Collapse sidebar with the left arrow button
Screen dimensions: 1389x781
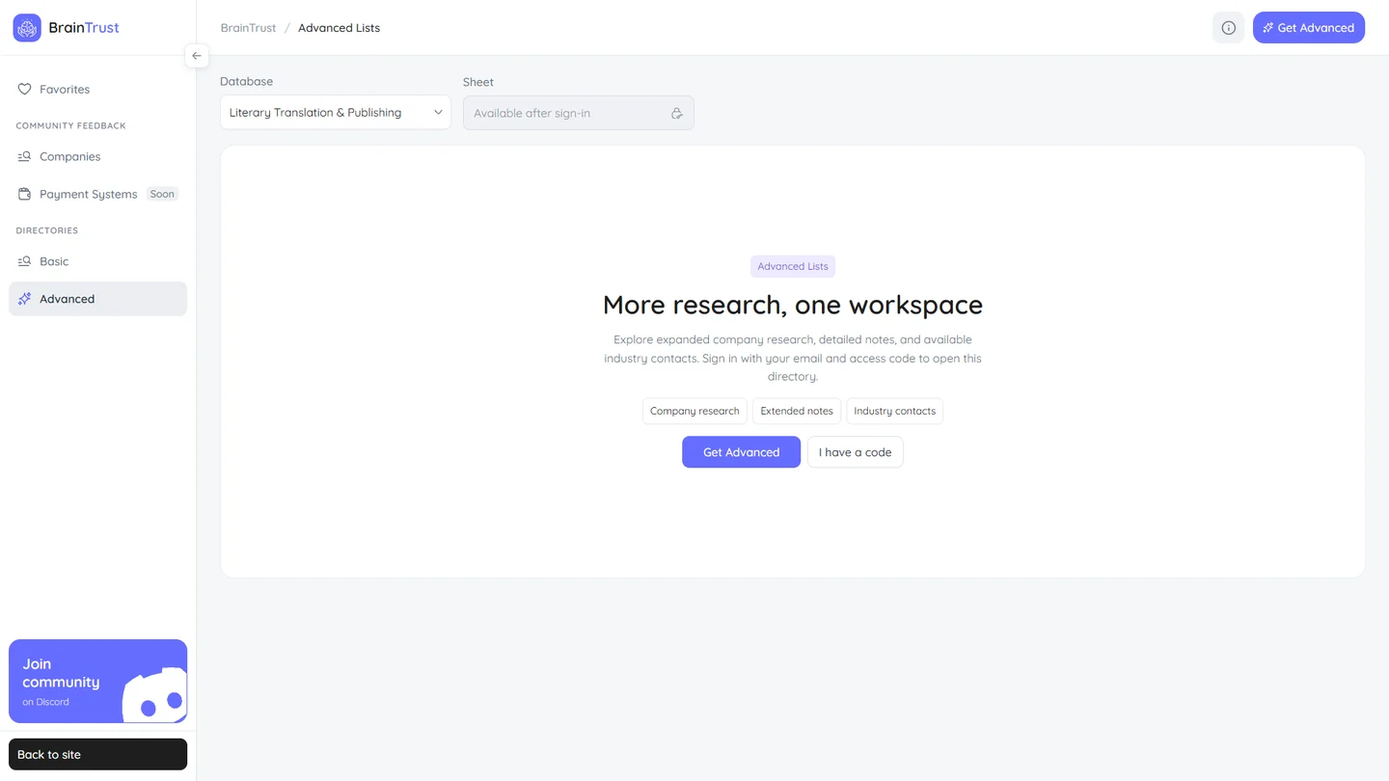pyautogui.click(x=197, y=56)
